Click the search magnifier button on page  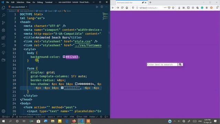(x=180, y=64)
